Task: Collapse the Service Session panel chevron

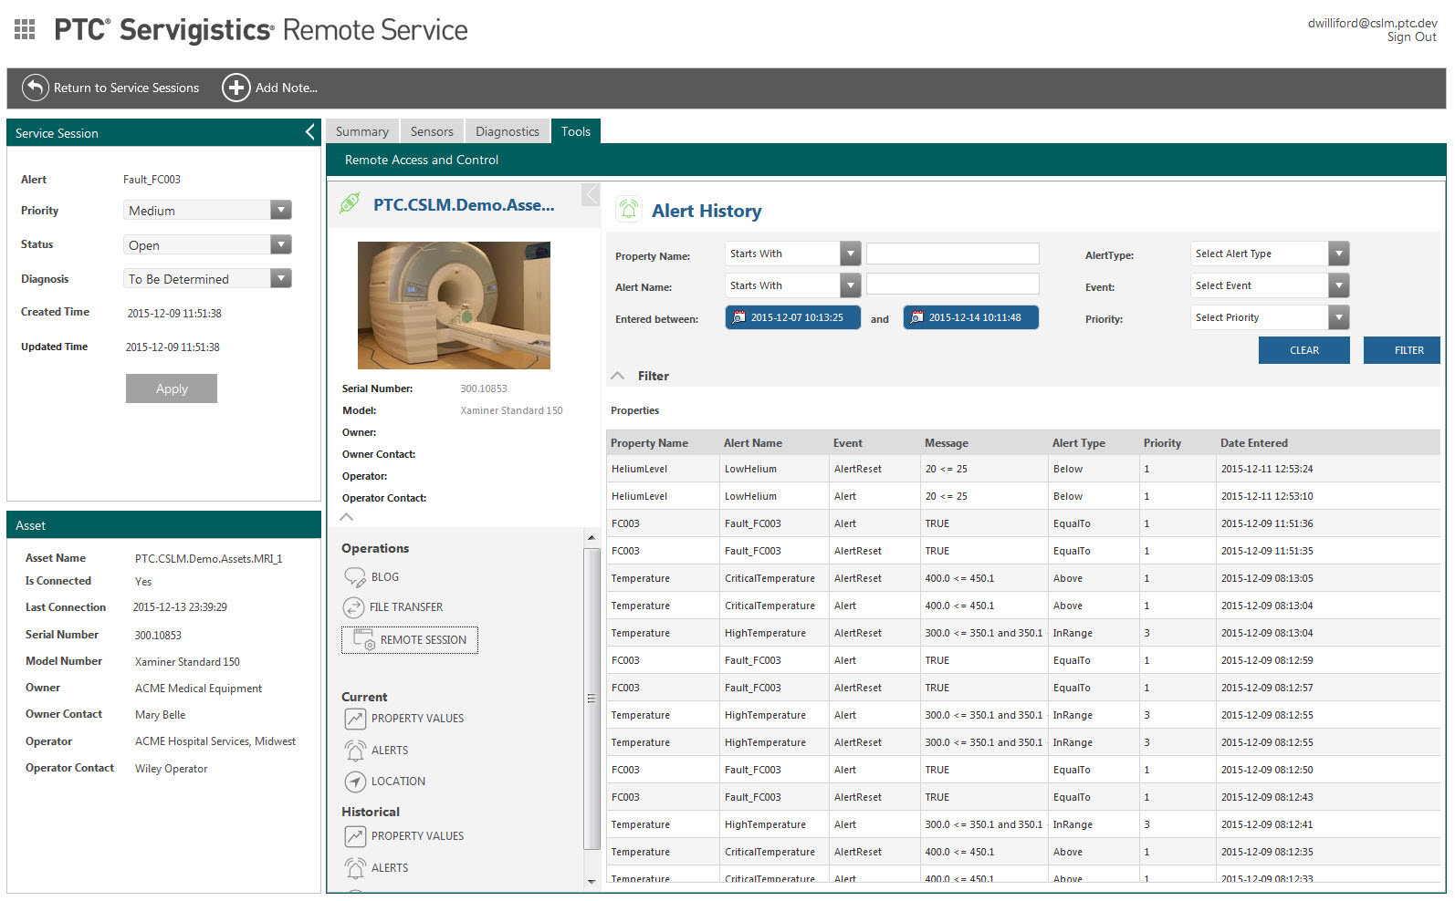Action: point(309,132)
